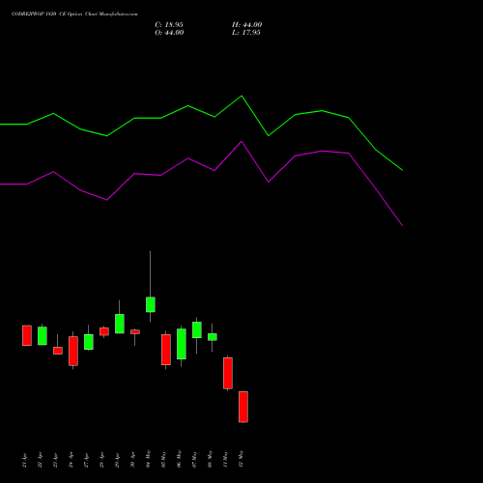Select the 29 Apr date label
The height and width of the screenshot is (483, 483).
click(x=118, y=460)
